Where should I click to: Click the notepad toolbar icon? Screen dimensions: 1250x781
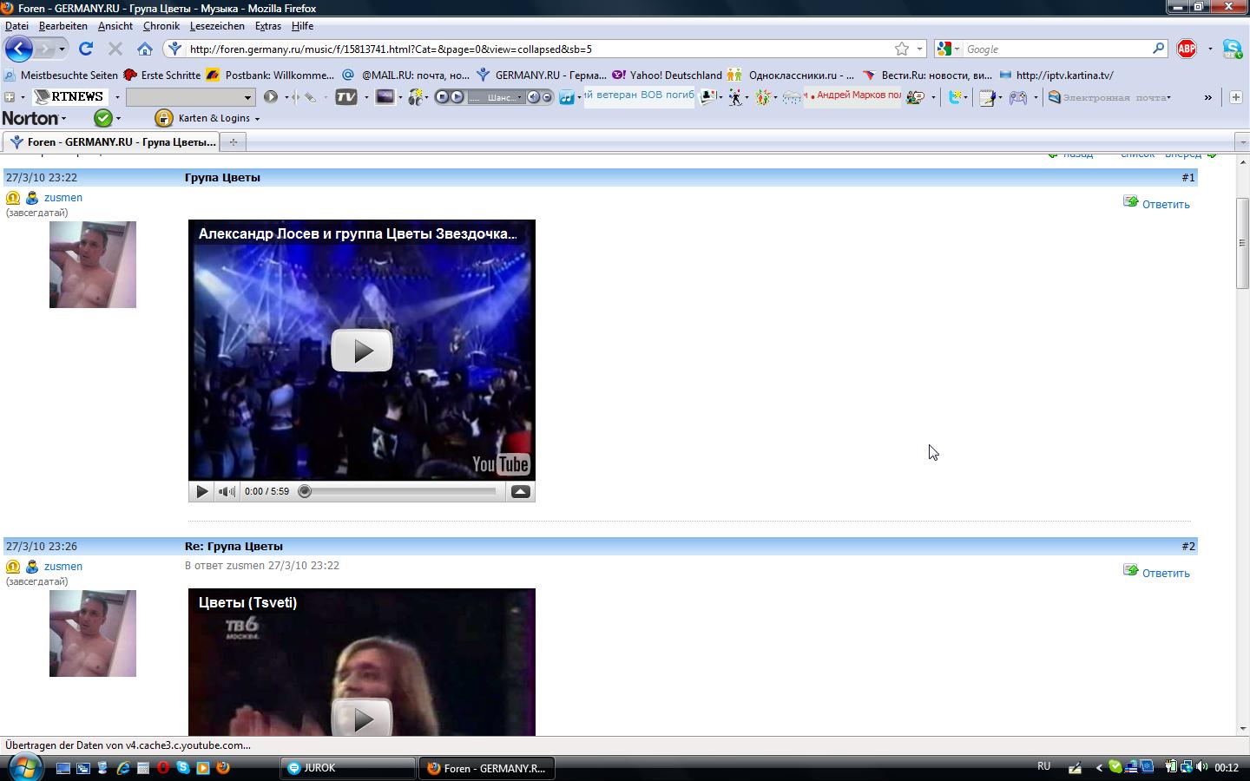tap(986, 97)
